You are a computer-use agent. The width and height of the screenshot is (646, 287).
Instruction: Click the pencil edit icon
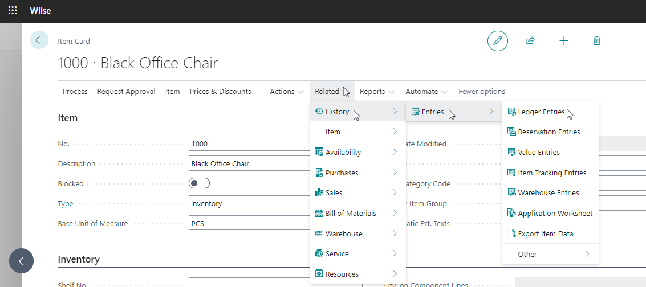coord(497,41)
